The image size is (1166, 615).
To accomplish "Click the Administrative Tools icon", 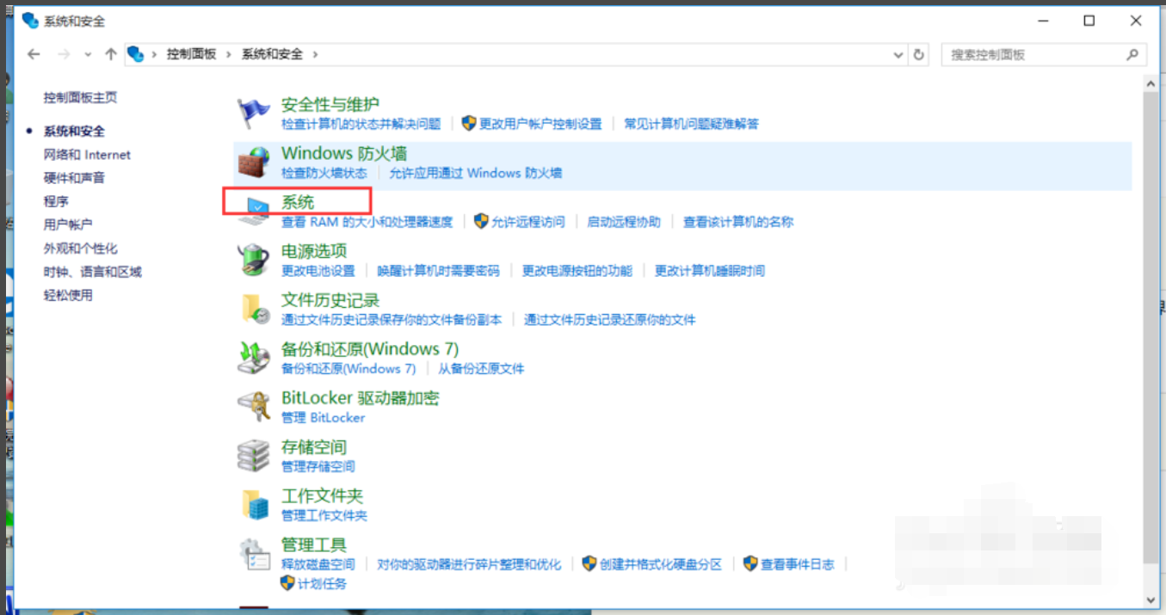I will point(254,553).
